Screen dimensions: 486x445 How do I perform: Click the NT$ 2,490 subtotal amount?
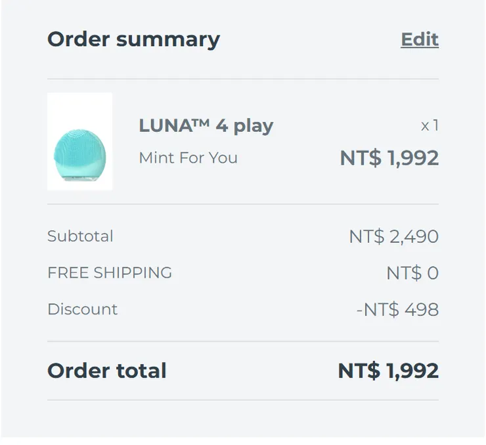[393, 236]
